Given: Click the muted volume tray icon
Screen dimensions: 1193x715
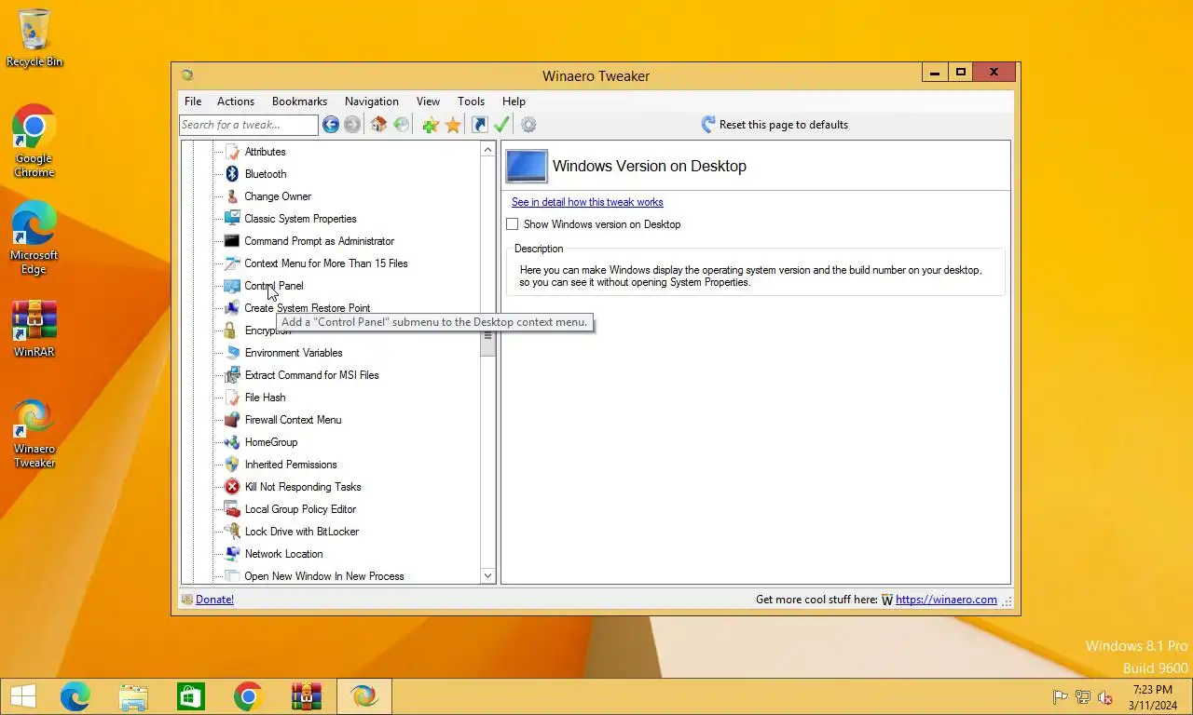Looking at the screenshot, I should click(x=1105, y=697).
